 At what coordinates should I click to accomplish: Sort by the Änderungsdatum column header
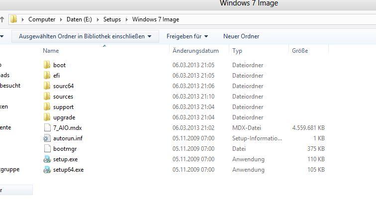[195, 51]
